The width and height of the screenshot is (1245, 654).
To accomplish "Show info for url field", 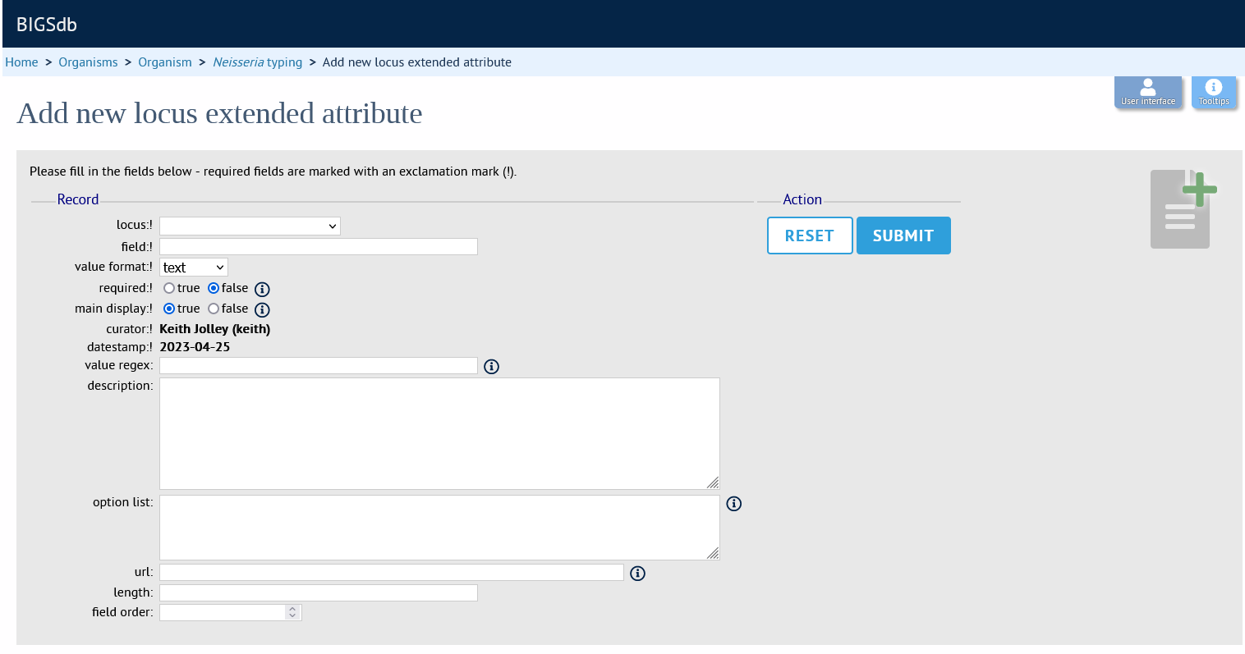I will point(637,573).
